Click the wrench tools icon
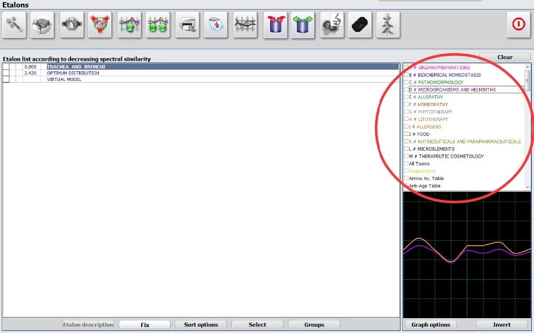Viewport: 534px width, 333px height. (14, 25)
